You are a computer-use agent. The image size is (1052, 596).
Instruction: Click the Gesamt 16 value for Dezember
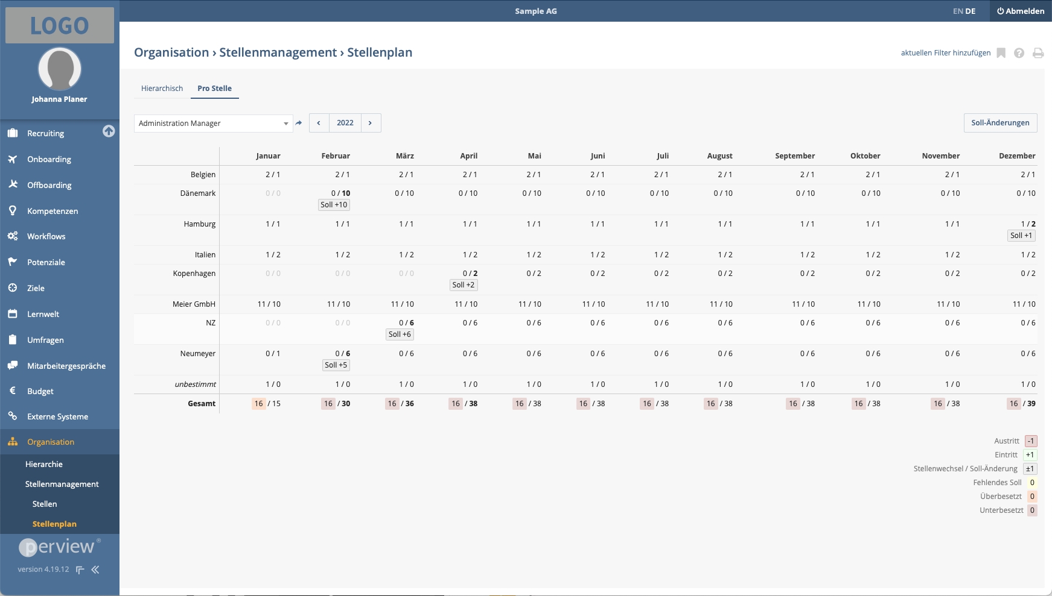tap(1013, 404)
